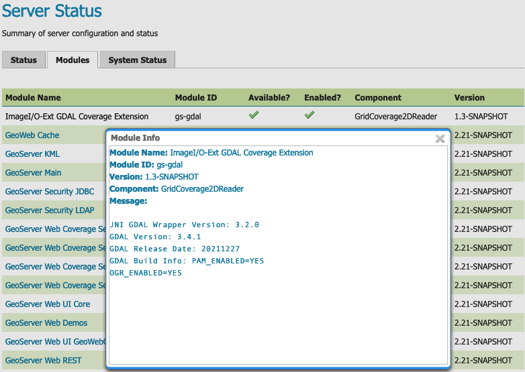Click the Module Info popup title bar
This screenshot has width=525, height=372.
tap(269, 138)
